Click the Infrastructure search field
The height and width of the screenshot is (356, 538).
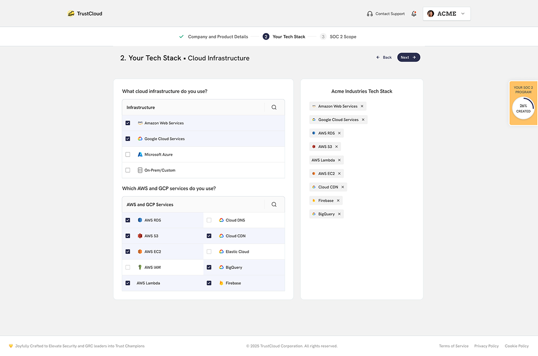click(193, 107)
